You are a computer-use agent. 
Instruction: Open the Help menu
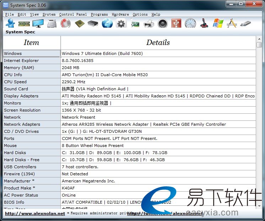click(156, 15)
